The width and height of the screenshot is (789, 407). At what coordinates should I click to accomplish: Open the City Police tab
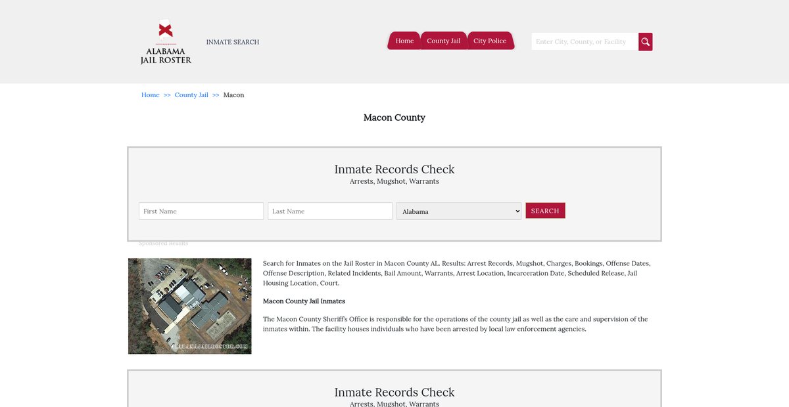click(x=490, y=41)
